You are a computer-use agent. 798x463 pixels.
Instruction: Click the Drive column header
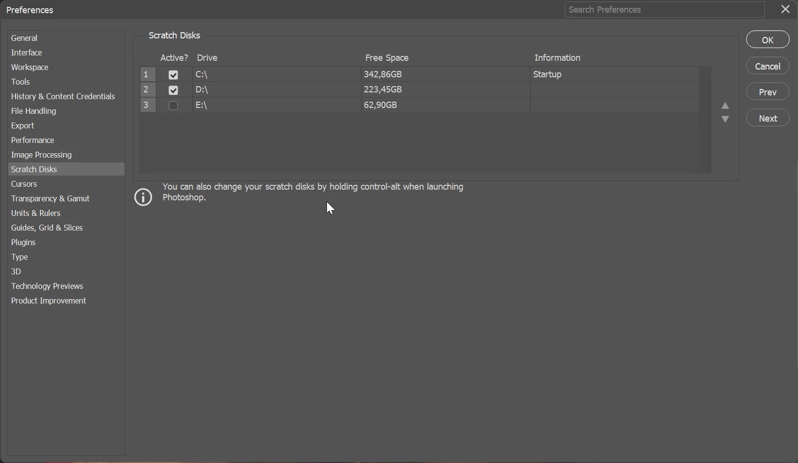click(x=207, y=58)
